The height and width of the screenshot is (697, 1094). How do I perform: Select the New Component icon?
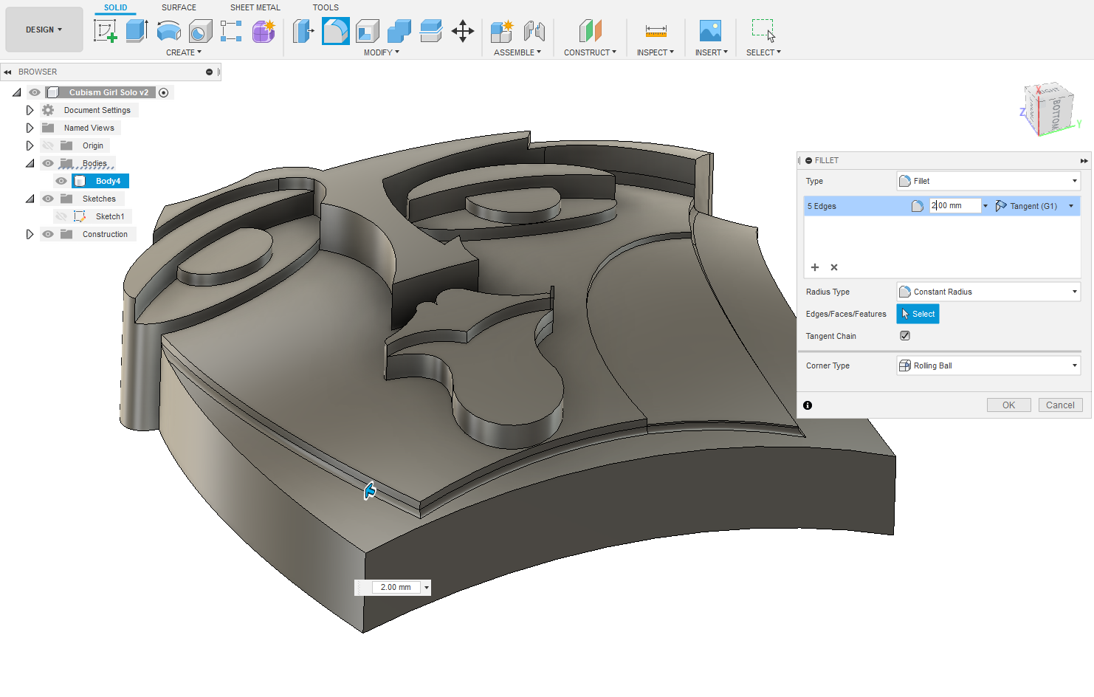tap(502, 31)
